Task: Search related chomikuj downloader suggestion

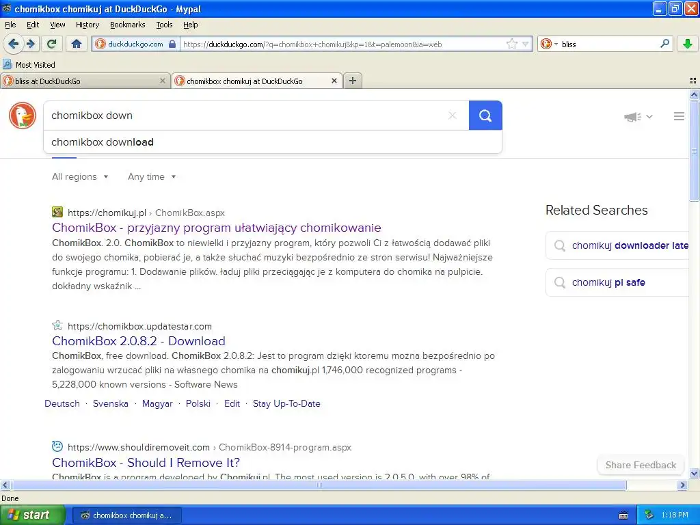Action: 618,245
